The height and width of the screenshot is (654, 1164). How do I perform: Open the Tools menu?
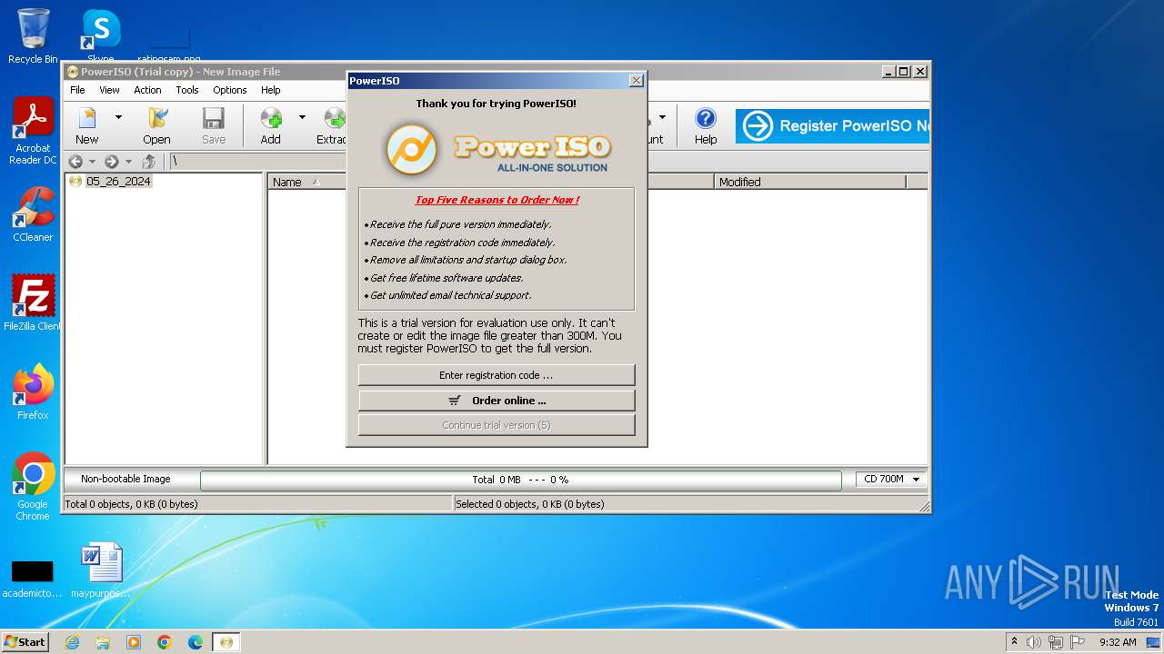(187, 90)
